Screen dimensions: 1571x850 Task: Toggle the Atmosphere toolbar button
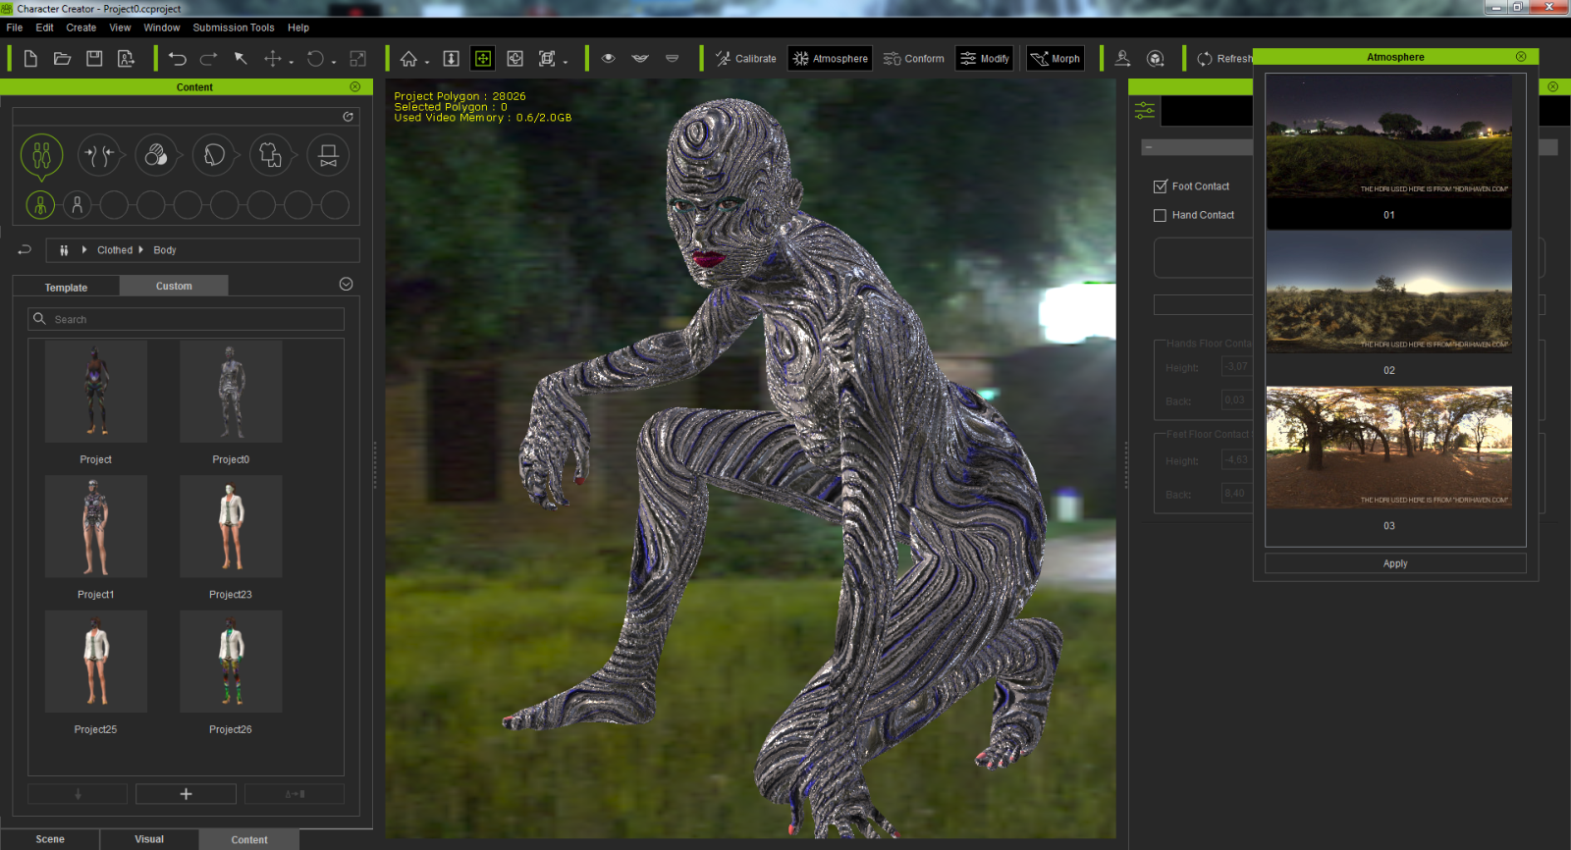point(831,59)
